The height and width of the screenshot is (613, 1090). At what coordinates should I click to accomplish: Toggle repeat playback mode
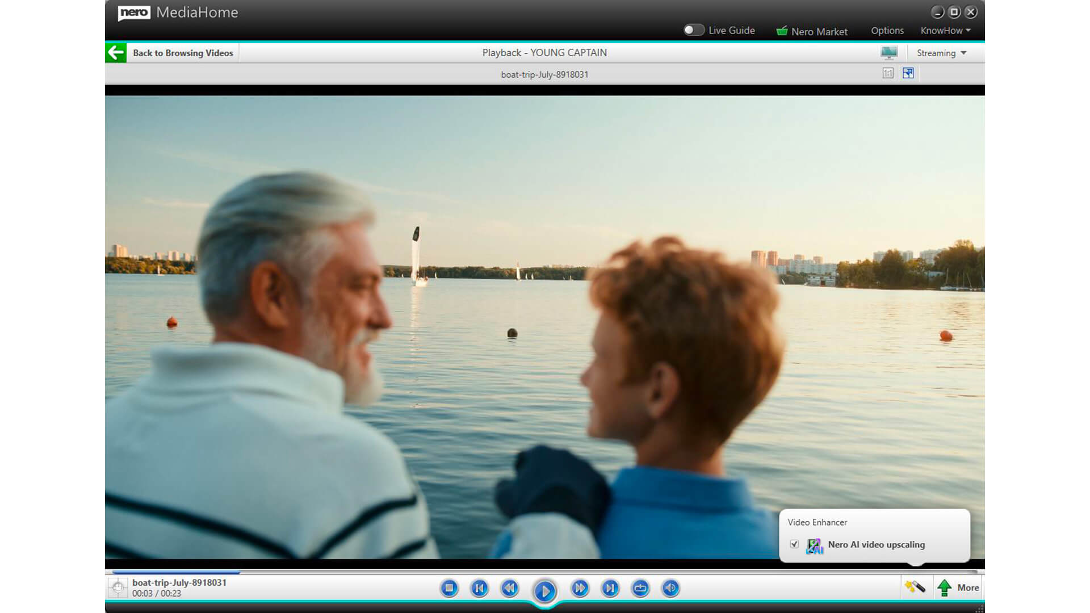[640, 588]
